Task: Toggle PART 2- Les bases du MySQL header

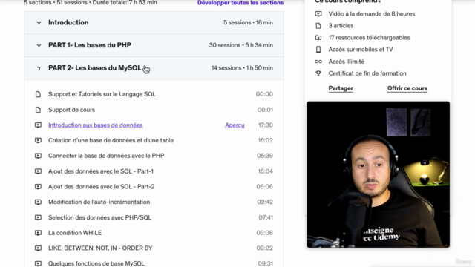Action: tap(154, 68)
